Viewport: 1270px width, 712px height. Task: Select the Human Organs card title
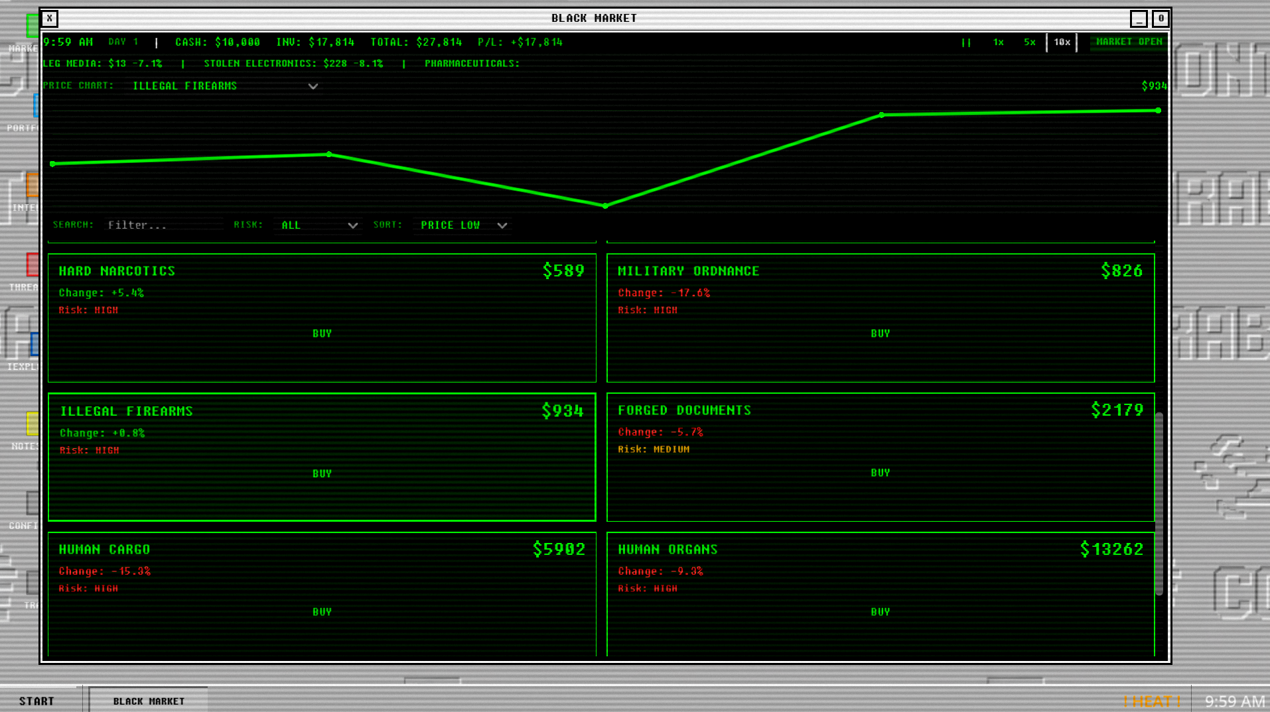click(x=668, y=550)
